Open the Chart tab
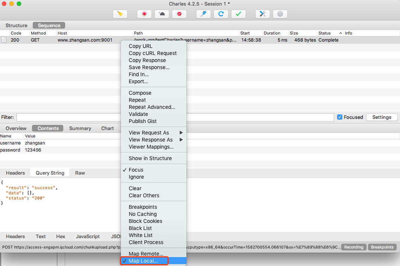This screenshot has width=400, height=266. pos(108,129)
